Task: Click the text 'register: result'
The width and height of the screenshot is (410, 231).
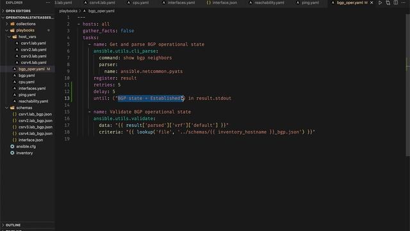Action: click(115, 78)
